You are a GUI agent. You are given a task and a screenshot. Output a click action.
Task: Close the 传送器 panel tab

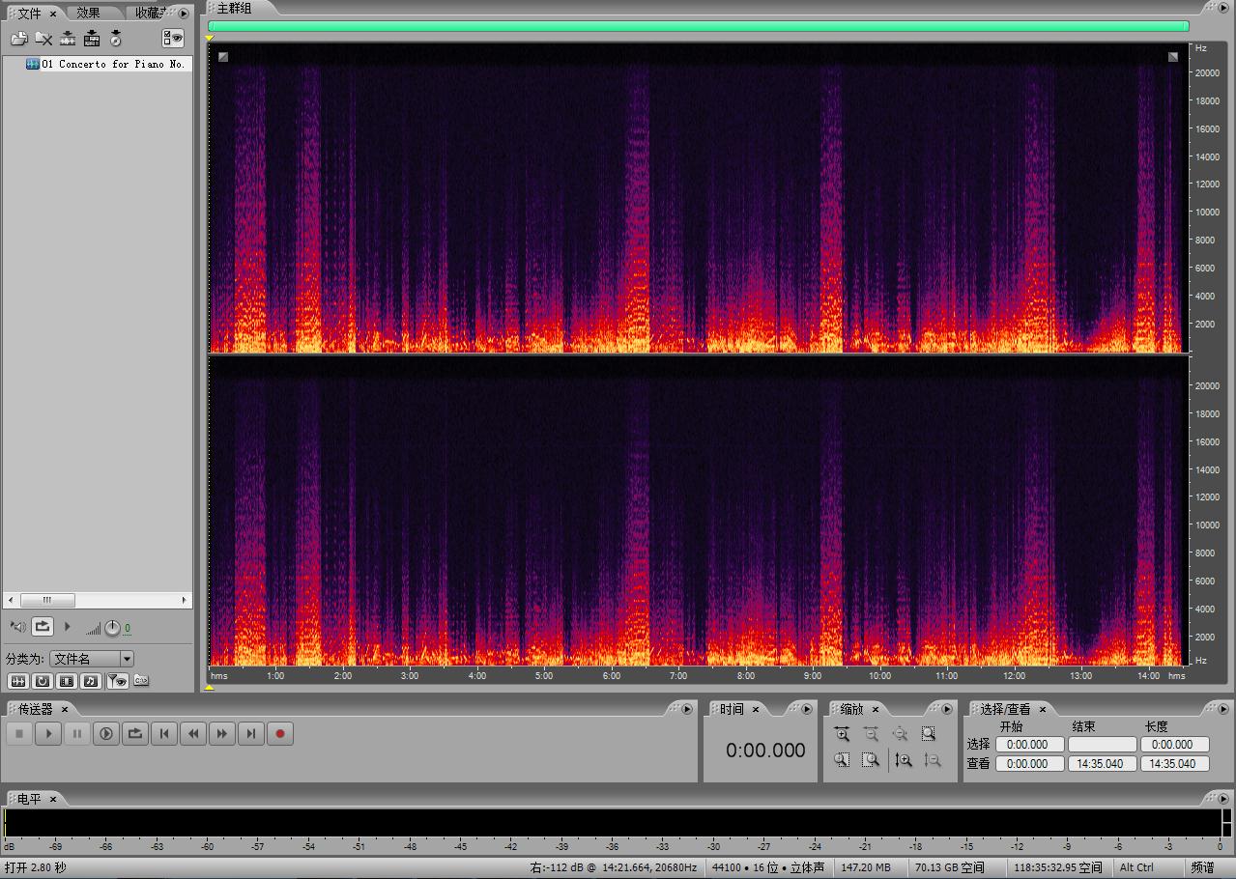point(65,710)
